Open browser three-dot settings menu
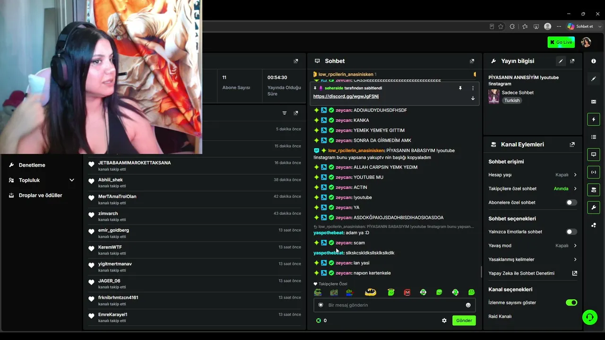This screenshot has height=340, width=605. click(559, 26)
